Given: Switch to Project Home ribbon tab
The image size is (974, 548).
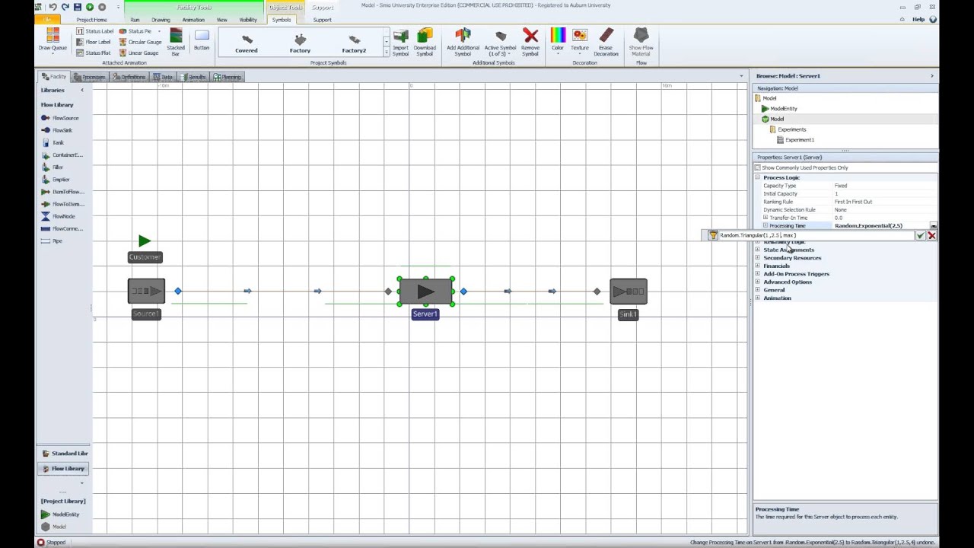Looking at the screenshot, I should (x=91, y=20).
